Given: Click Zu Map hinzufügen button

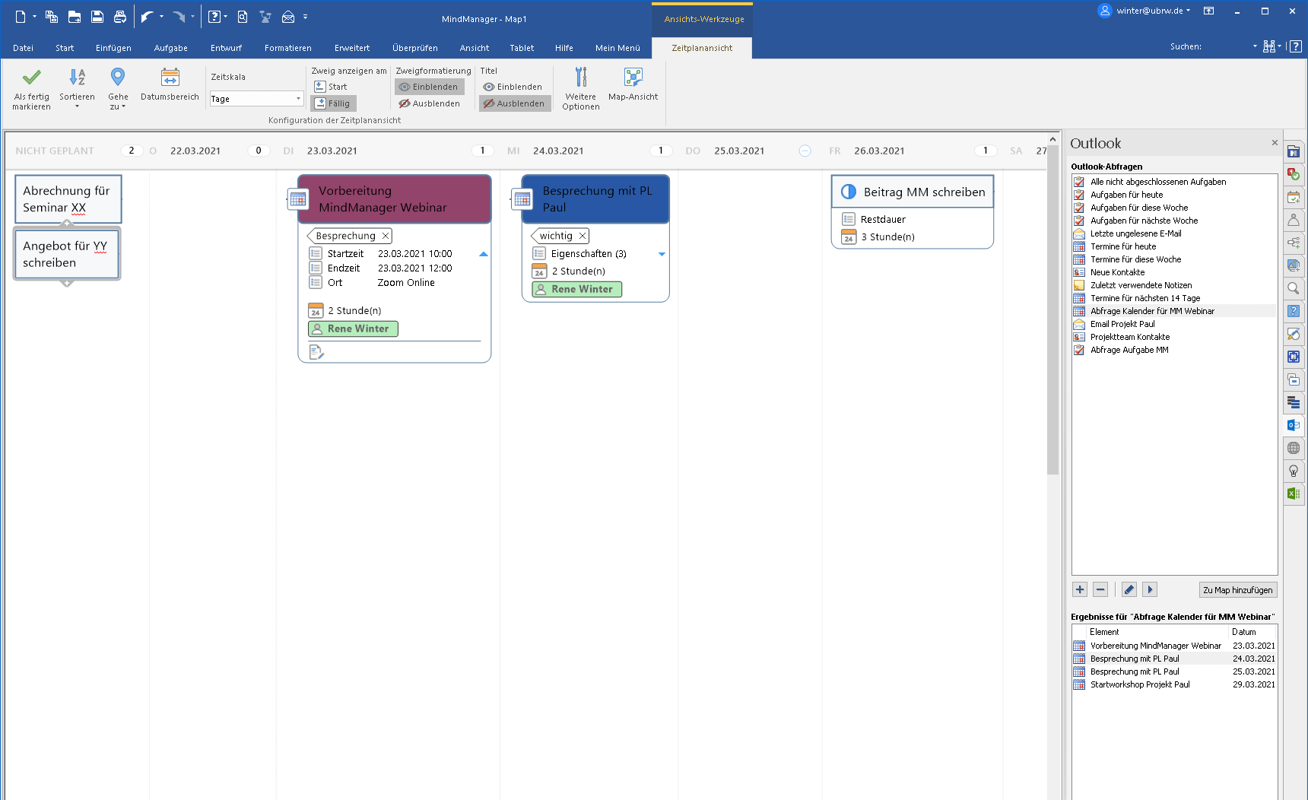Looking at the screenshot, I should (1238, 589).
